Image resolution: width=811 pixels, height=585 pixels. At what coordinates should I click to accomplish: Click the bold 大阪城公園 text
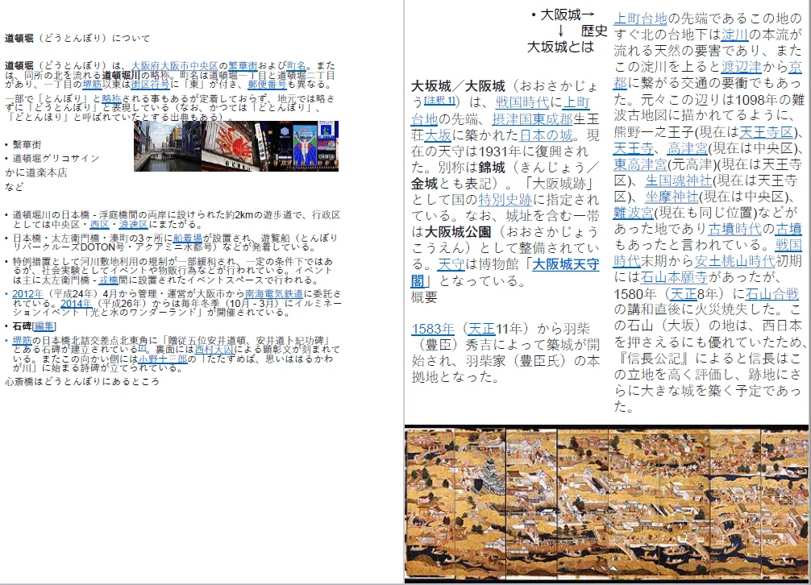point(458,231)
